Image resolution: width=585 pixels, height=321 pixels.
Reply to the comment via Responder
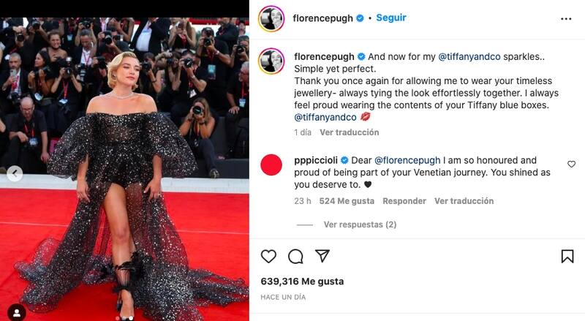point(404,201)
